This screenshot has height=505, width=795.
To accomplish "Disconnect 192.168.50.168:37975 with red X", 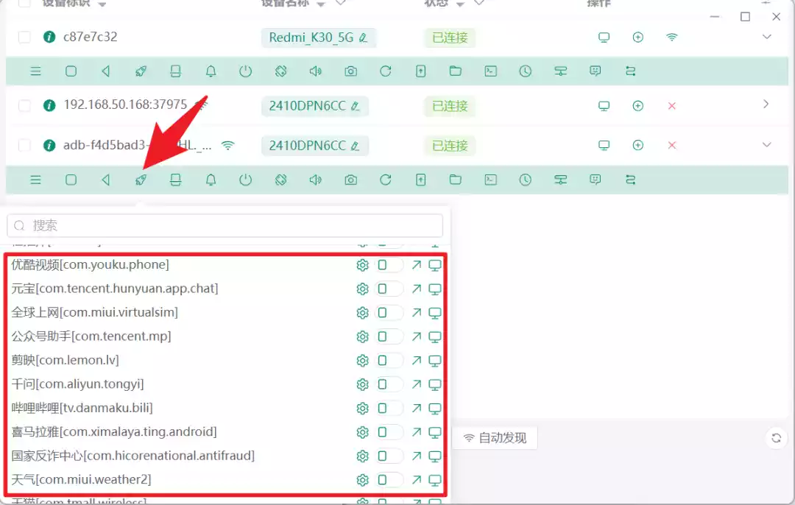I will pos(672,105).
